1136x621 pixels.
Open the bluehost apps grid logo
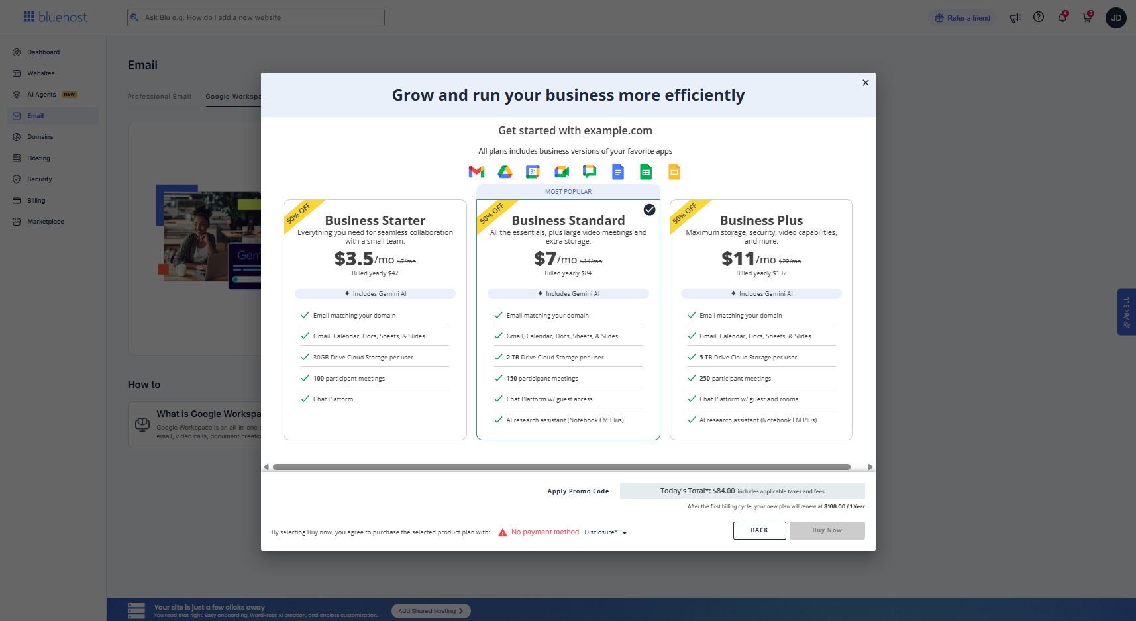[x=29, y=17]
